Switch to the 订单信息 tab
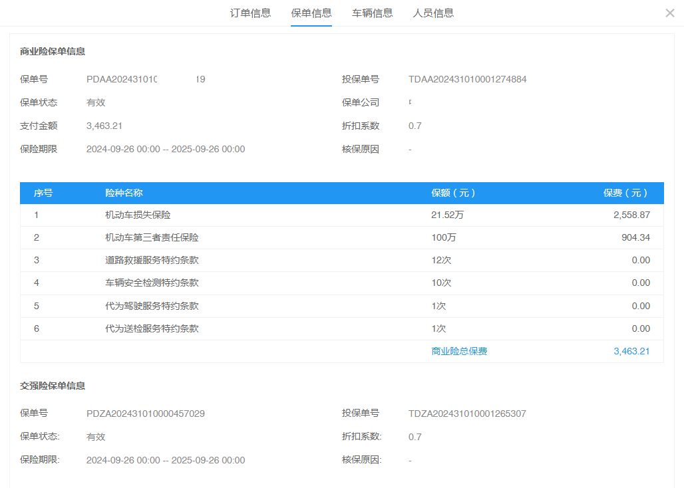 pos(250,13)
